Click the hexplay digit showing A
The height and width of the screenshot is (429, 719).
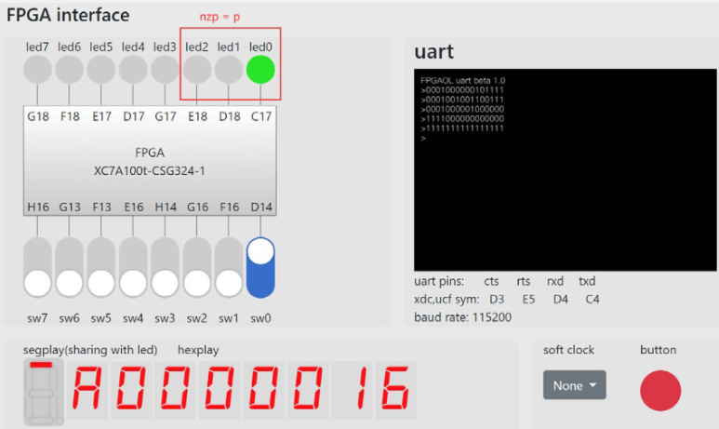87,390
